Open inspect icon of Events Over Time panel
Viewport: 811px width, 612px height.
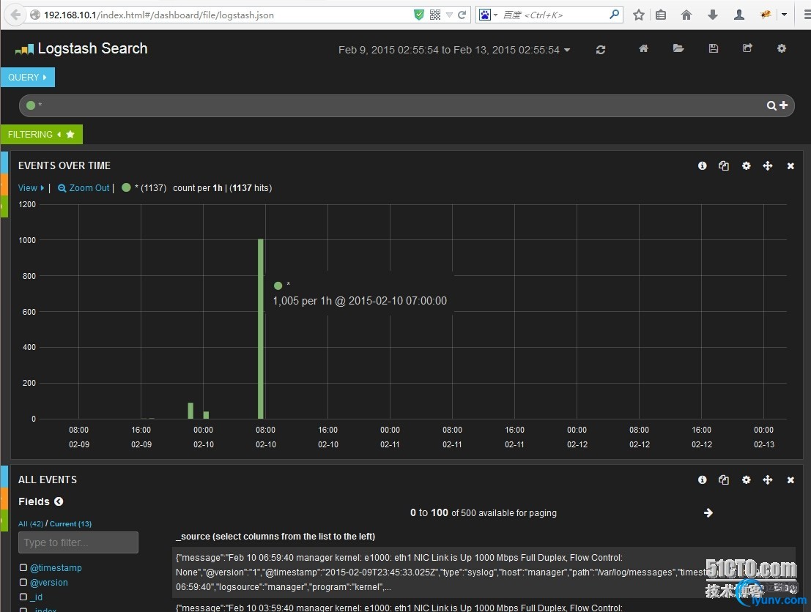click(x=724, y=166)
